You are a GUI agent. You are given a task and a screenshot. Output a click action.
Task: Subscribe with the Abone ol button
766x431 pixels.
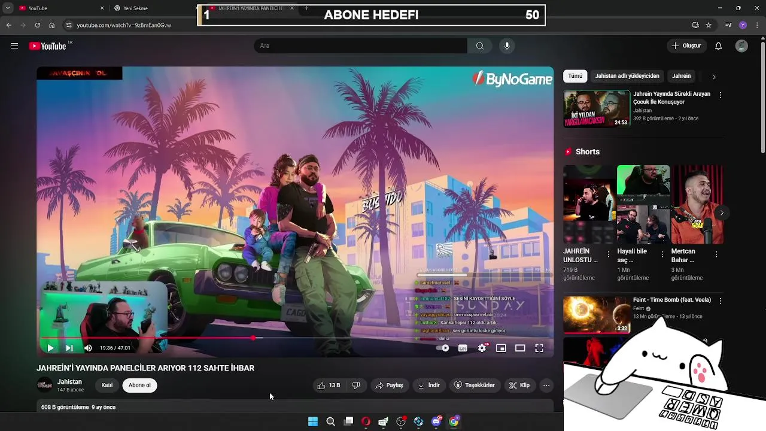[x=139, y=386]
